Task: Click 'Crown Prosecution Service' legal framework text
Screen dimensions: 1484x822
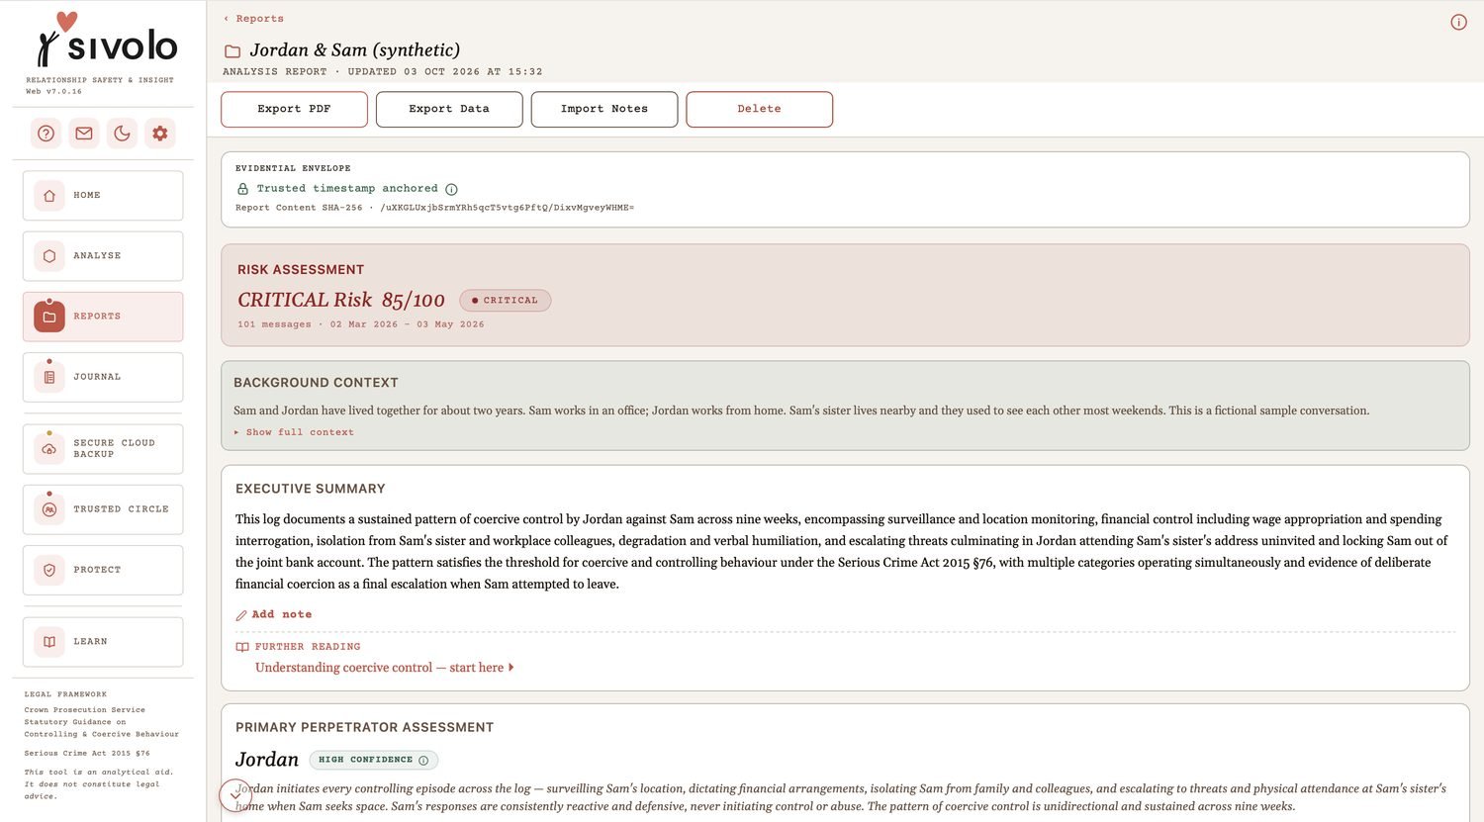Action: click(84, 710)
